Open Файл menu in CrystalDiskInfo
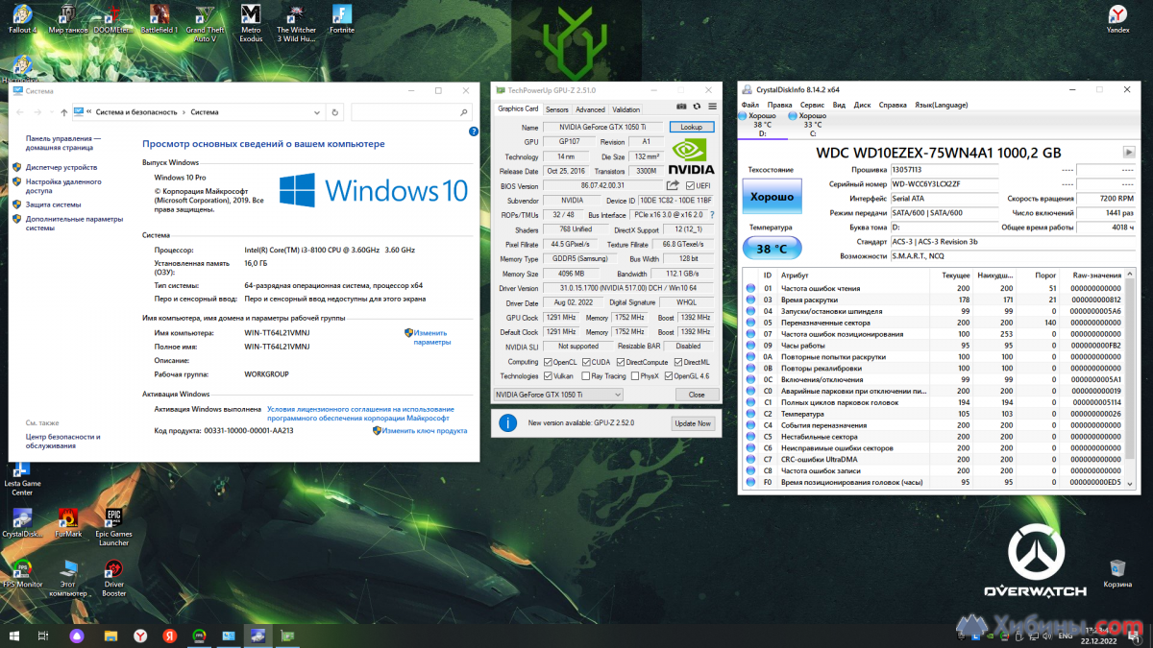This screenshot has width=1153, height=648. [750, 105]
